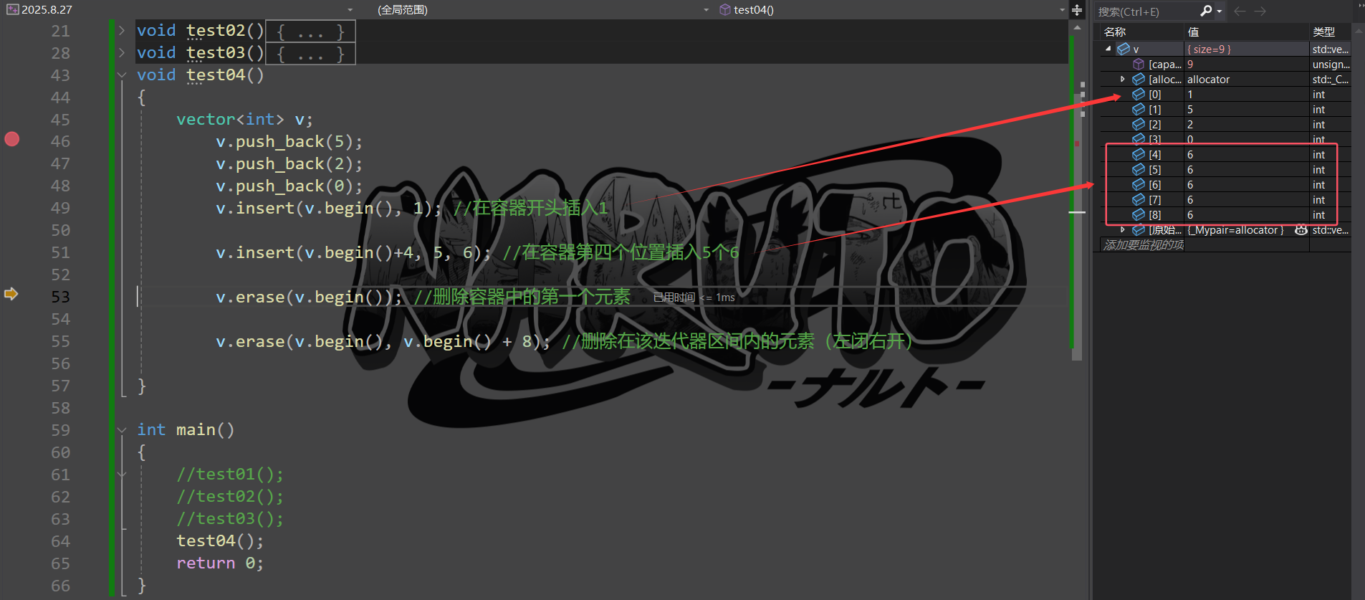Image resolution: width=1365 pixels, height=600 pixels.
Task: Click the split editor window icon
Action: pos(1077,10)
